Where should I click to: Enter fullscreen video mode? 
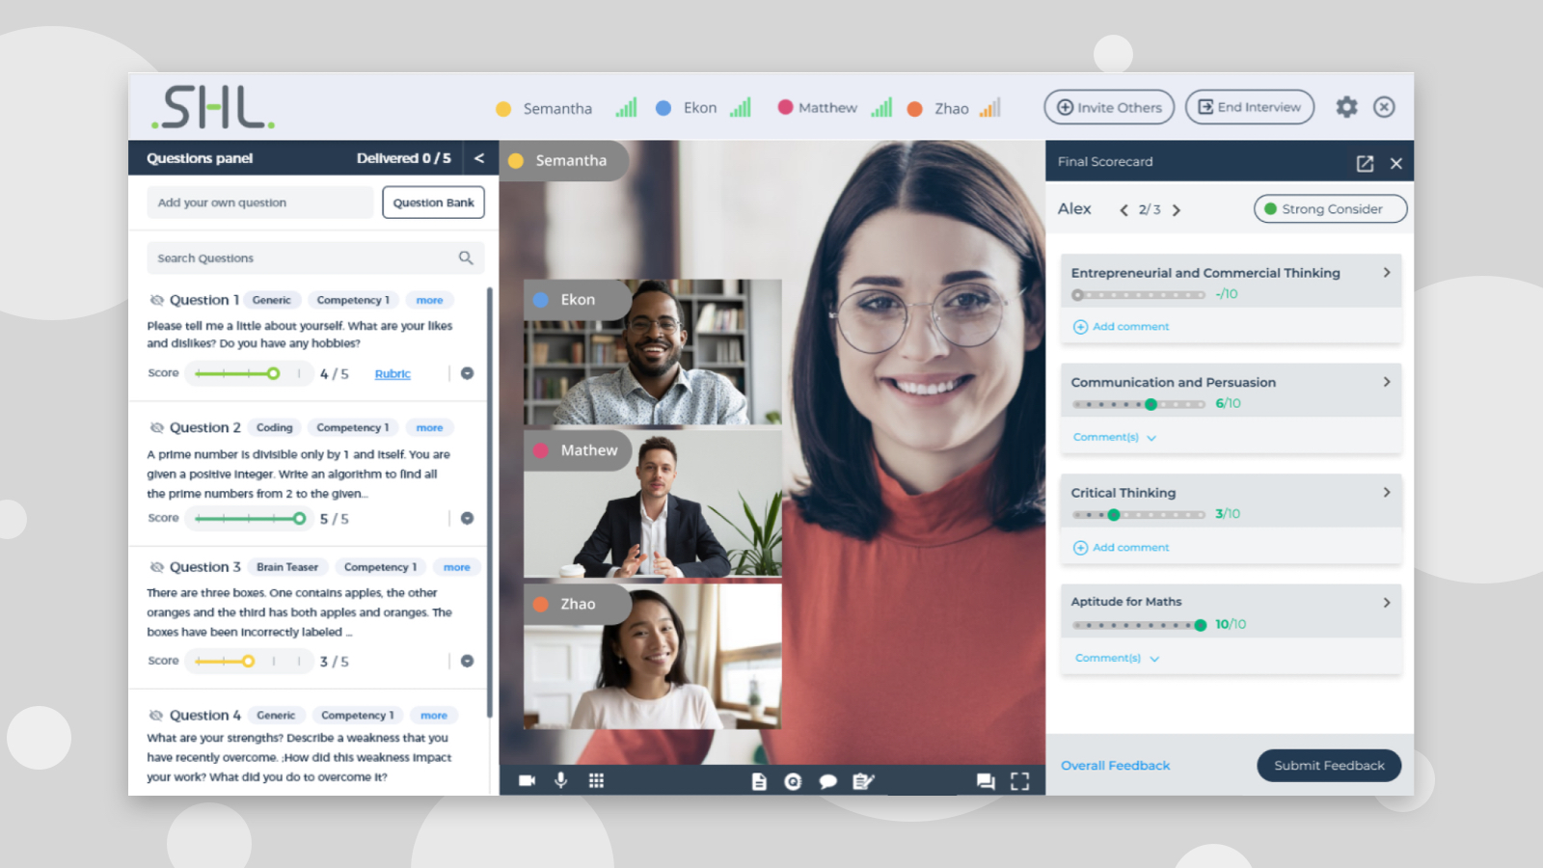pyautogui.click(x=1019, y=781)
